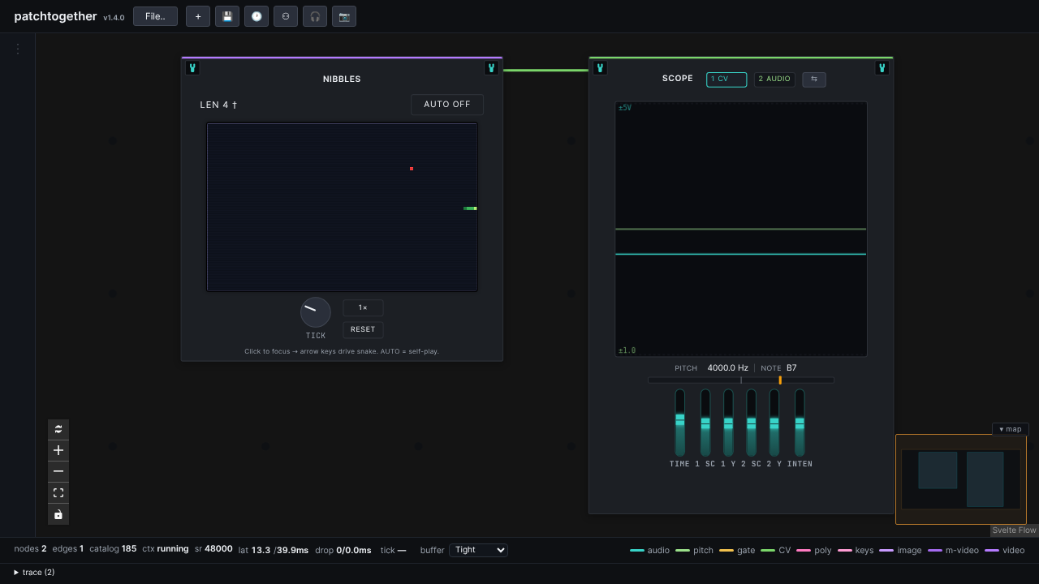This screenshot has width=1039, height=584.
Task: Toggle the canvas lock icon
Action: click(x=58, y=514)
